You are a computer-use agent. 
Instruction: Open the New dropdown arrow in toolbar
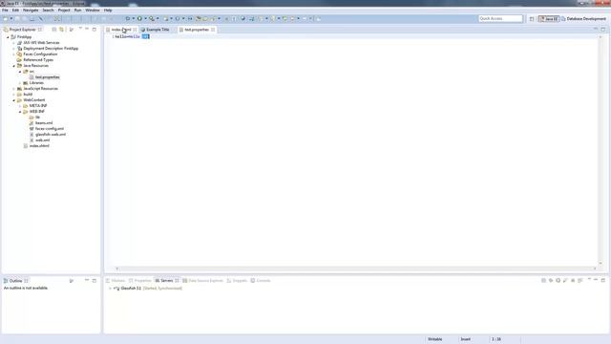click(11, 18)
